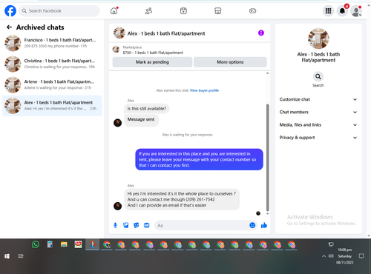Send a thumbs up like
The image size is (371, 274).
[x=264, y=225]
